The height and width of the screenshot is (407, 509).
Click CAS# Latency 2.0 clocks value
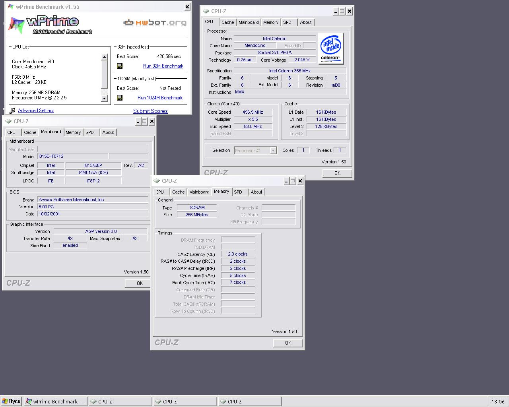tap(238, 254)
